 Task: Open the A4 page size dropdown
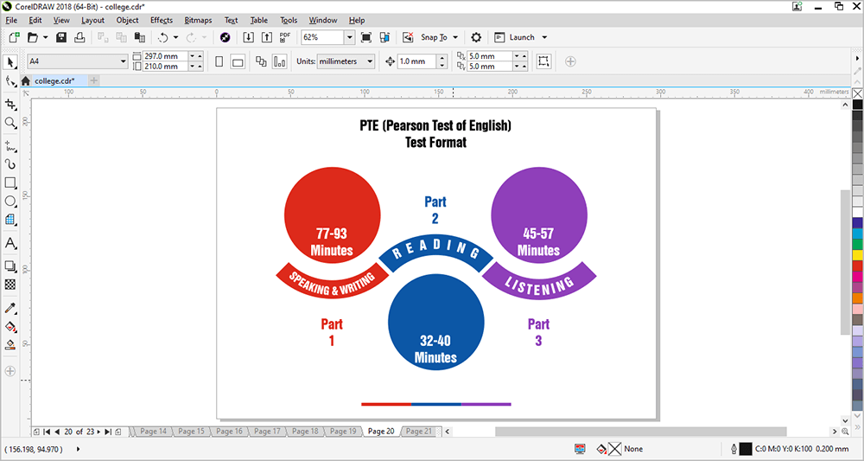(124, 61)
